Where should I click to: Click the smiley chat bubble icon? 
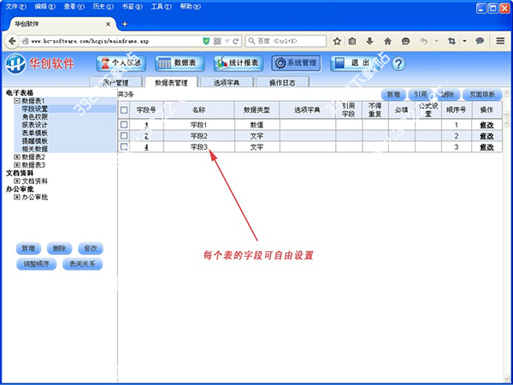pos(405,41)
